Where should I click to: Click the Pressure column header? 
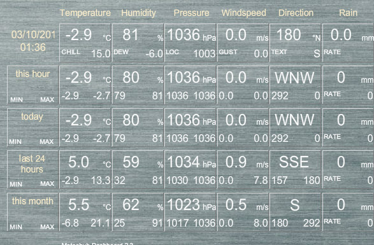coord(191,13)
